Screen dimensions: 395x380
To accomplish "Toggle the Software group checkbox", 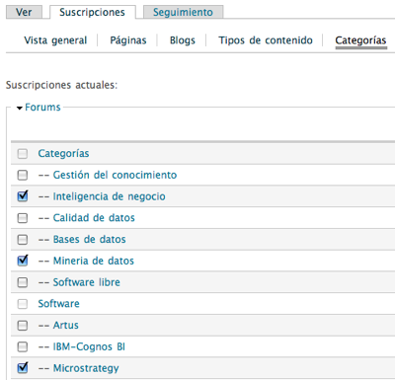I will (23, 304).
